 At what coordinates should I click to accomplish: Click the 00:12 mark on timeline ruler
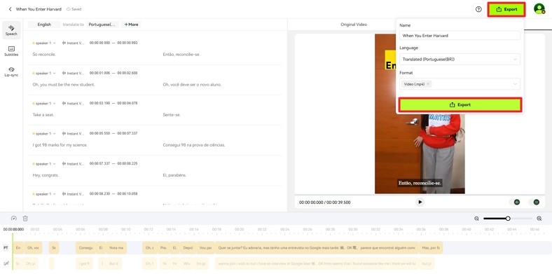click(x=149, y=229)
